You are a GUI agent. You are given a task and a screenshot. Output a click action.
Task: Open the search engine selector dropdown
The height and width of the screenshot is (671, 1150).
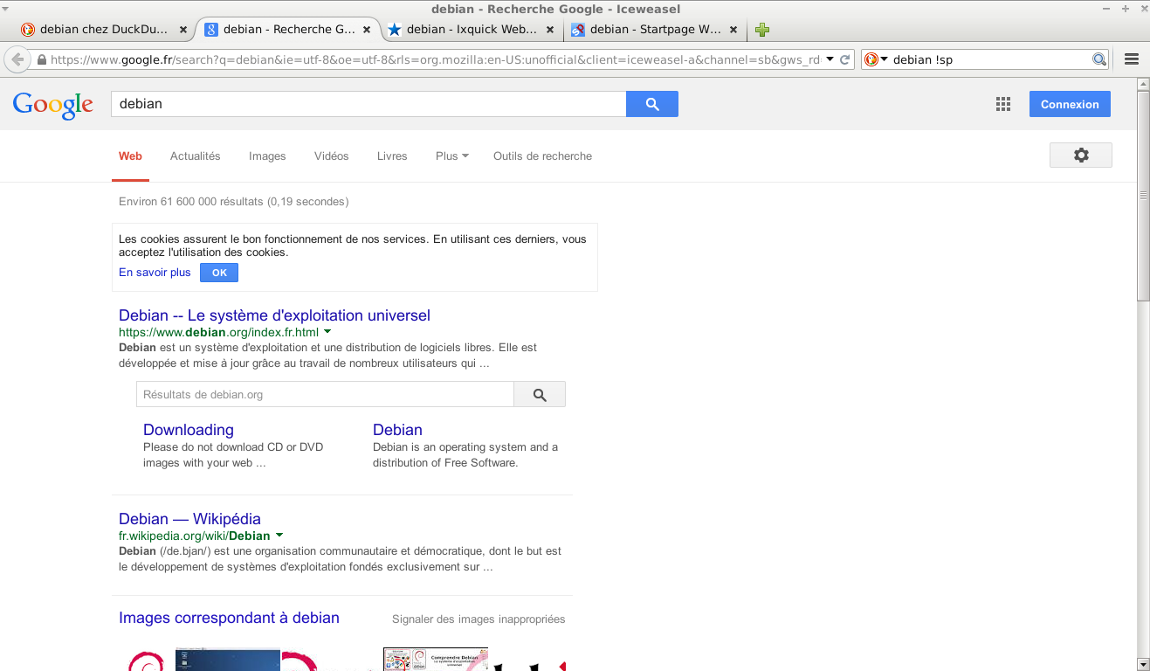[x=875, y=59]
